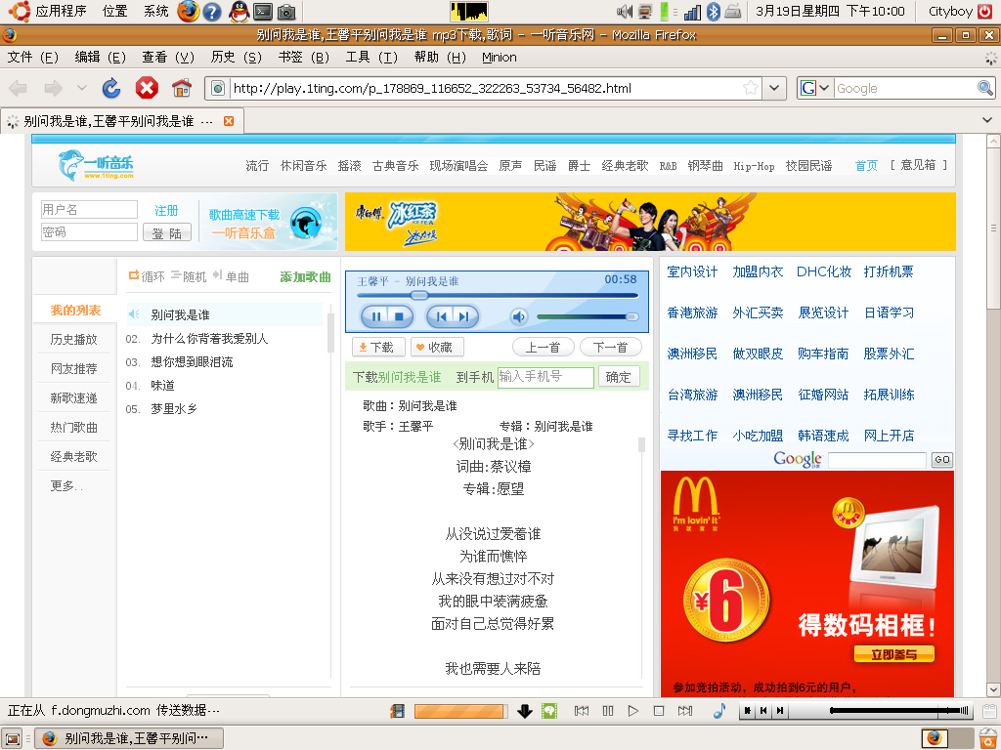Open the 书签 (B) menu
Screen dimensions: 1001x750
[304, 58]
